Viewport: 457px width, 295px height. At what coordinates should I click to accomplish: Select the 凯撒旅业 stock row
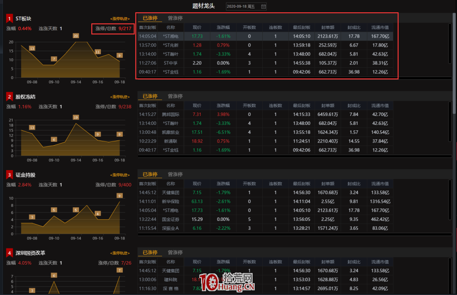[265, 132]
